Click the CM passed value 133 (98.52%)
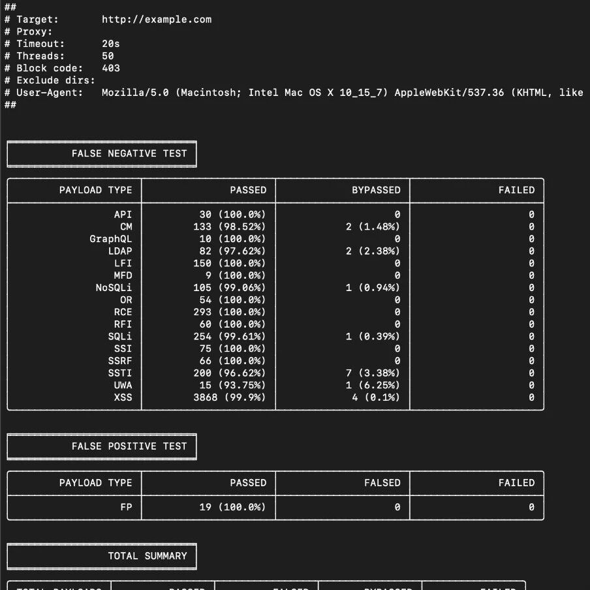This screenshot has width=590, height=590. pyautogui.click(x=230, y=226)
